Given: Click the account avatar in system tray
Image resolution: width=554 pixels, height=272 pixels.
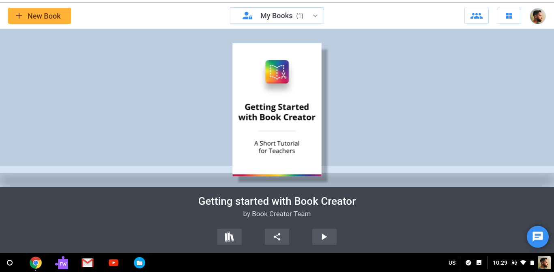Looking at the screenshot, I should pos(544,263).
